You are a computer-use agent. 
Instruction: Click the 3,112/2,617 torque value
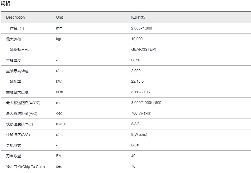point(141,92)
